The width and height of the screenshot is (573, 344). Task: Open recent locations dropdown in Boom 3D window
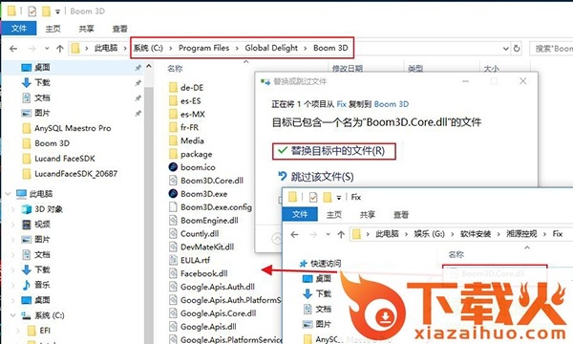tap(47, 48)
